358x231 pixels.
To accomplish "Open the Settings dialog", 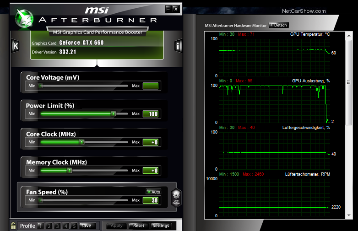I will 161,226.
